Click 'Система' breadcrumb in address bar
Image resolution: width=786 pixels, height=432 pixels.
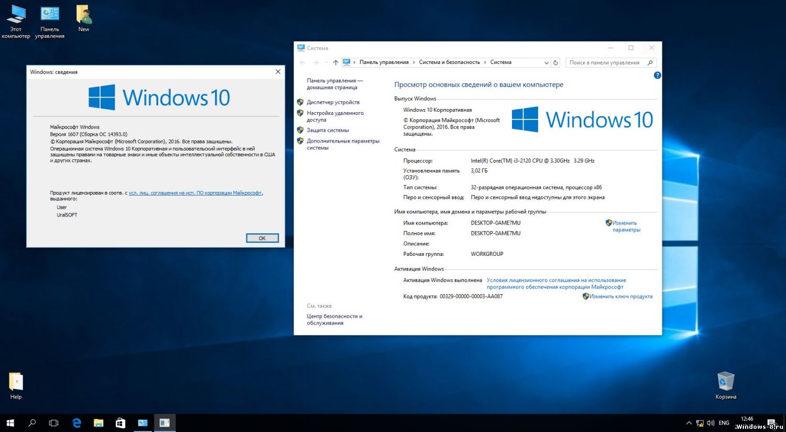click(x=501, y=62)
